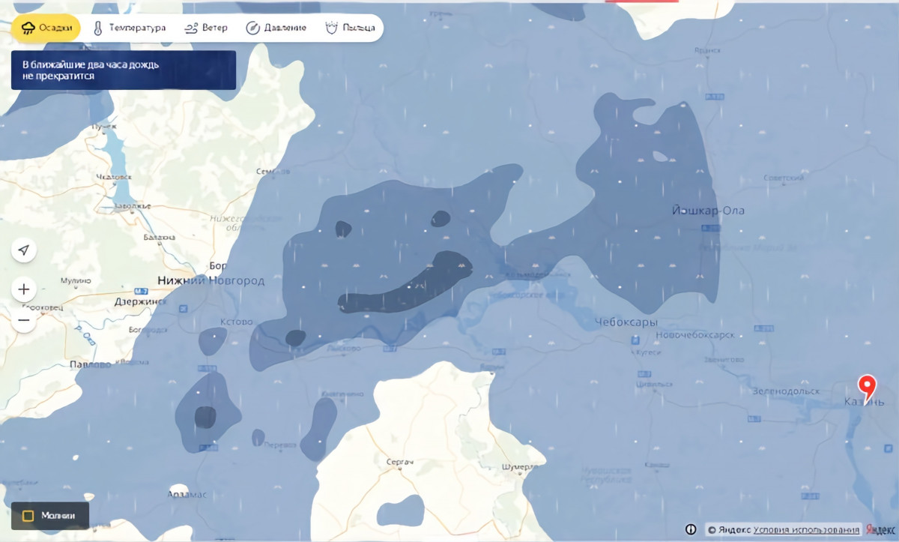Click the info icon near the copyright
899x542 pixels.
(691, 529)
